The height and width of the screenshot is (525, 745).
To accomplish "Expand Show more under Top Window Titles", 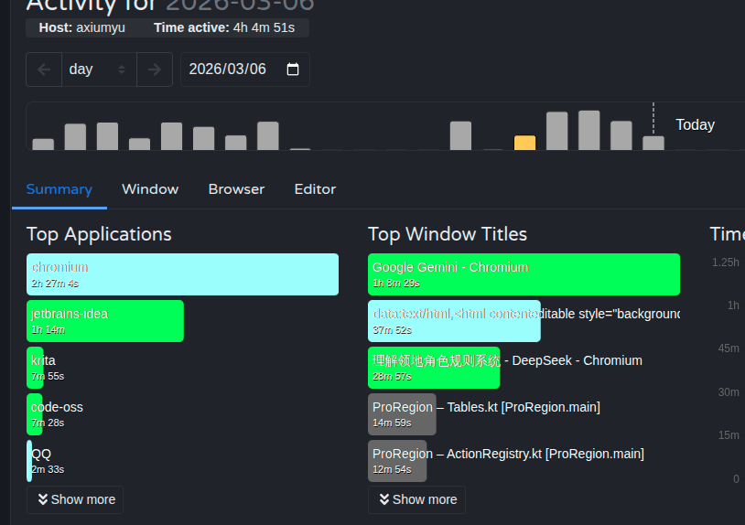I will coord(416,499).
